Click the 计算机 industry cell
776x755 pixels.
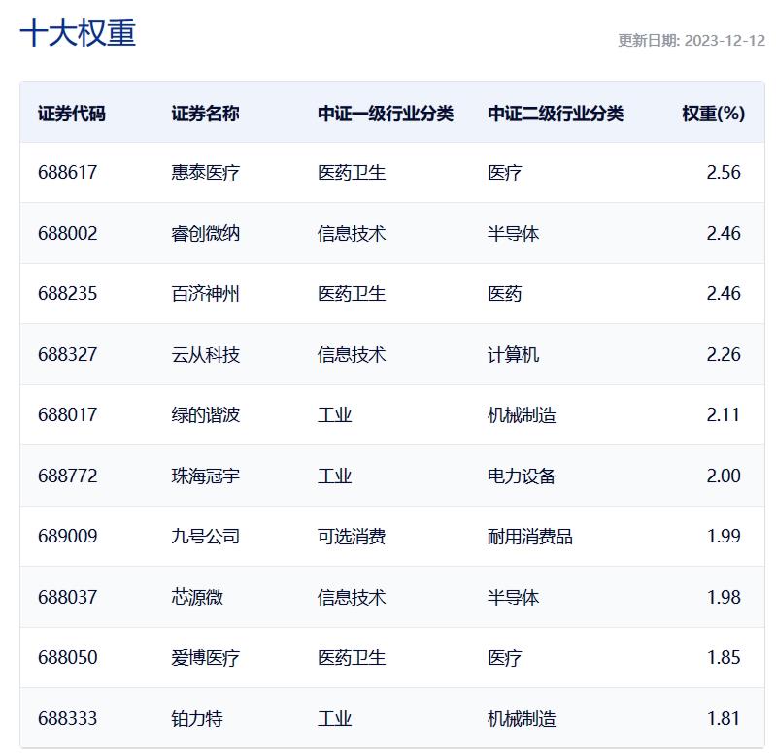513,354
